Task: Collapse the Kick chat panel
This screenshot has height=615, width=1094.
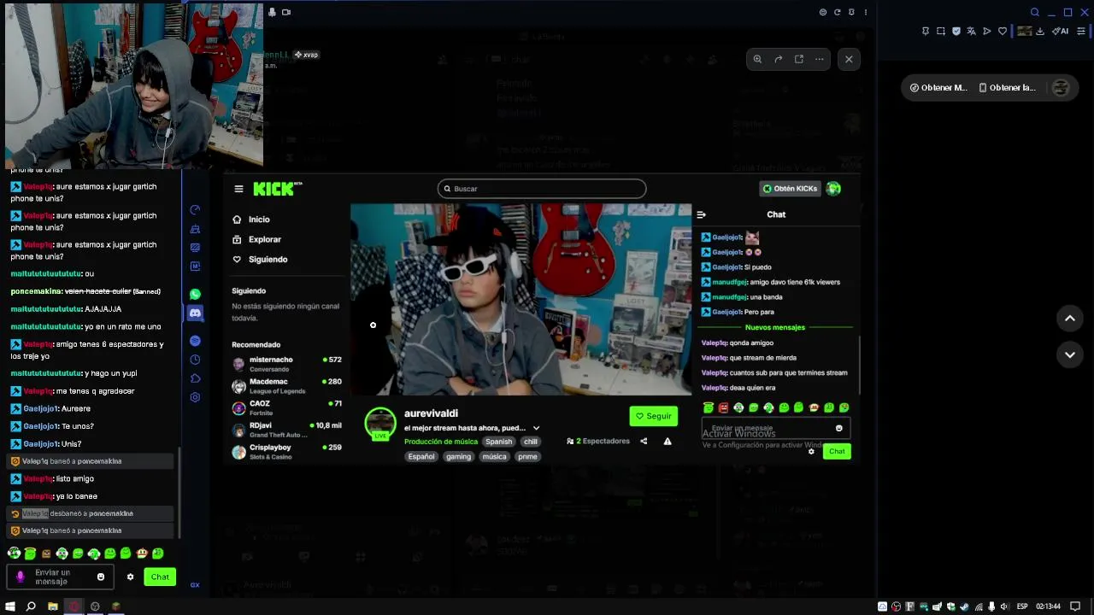Action: [x=701, y=214]
